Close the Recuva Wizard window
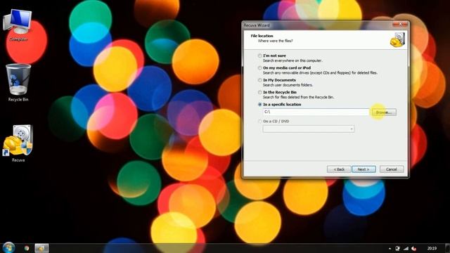 pyautogui.click(x=400, y=25)
